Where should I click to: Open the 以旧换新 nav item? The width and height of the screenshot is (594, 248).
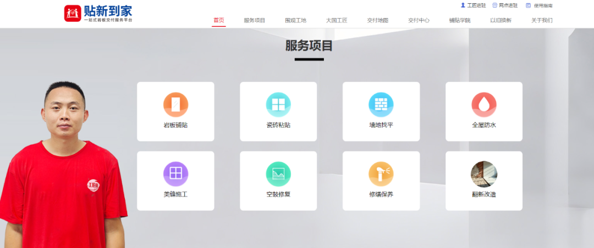501,20
